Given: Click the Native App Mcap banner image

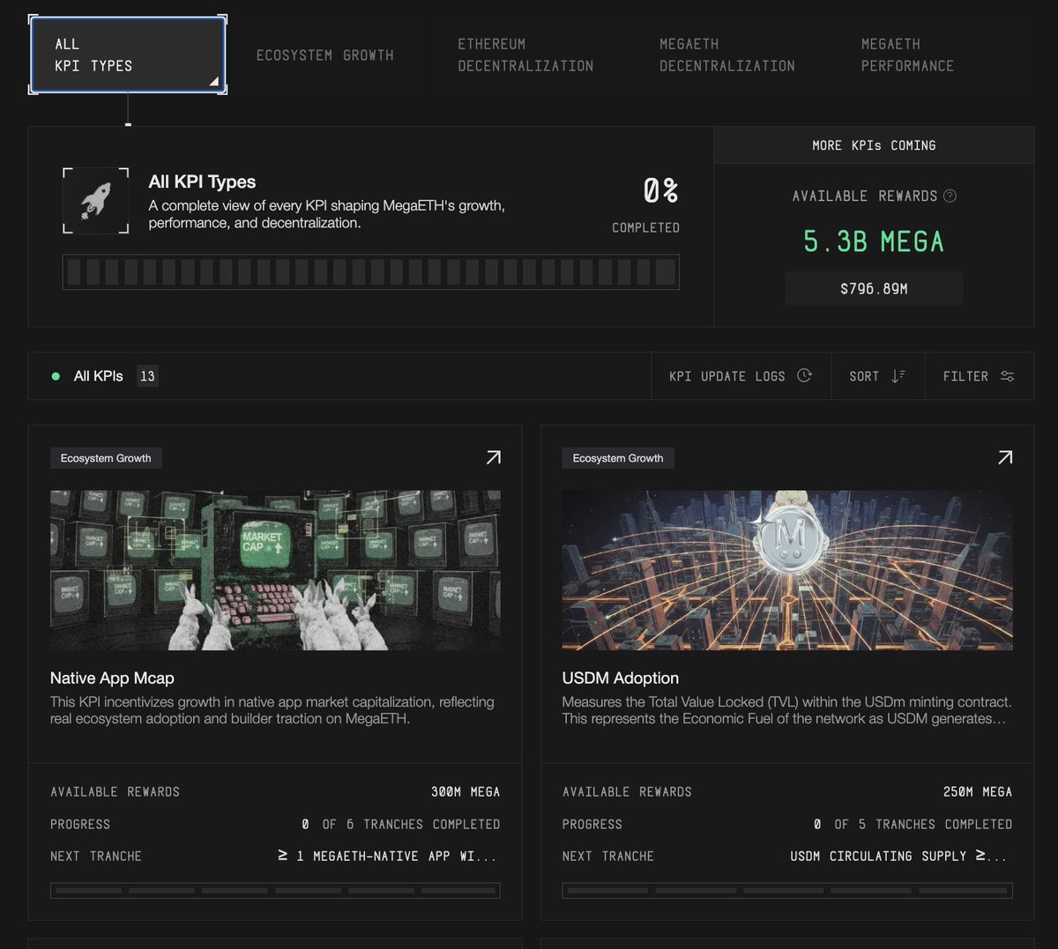Looking at the screenshot, I should pos(275,570).
